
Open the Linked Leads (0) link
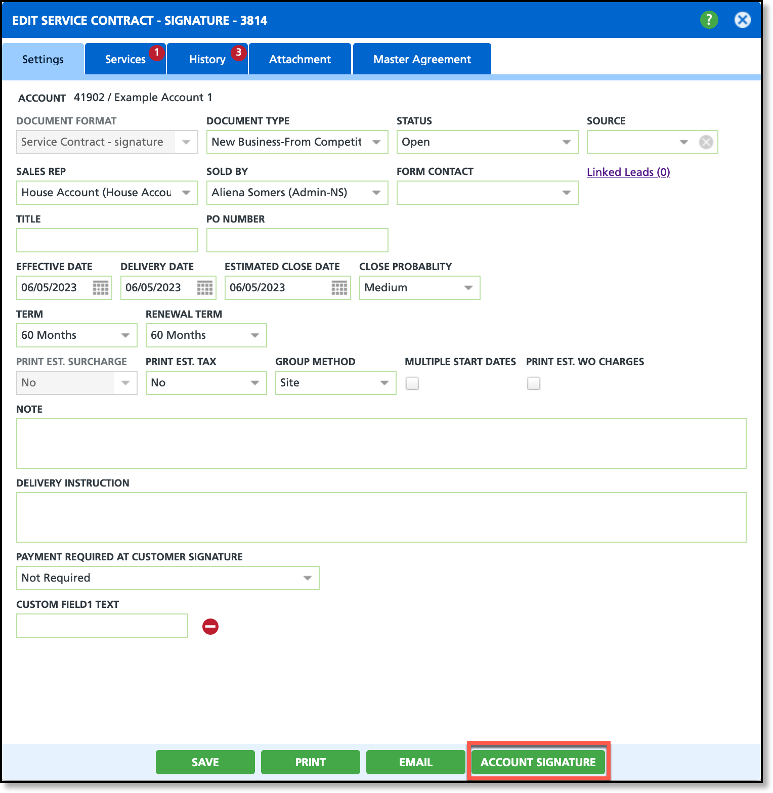click(628, 172)
